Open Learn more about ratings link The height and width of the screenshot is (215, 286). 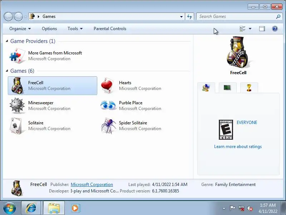[x=238, y=147]
